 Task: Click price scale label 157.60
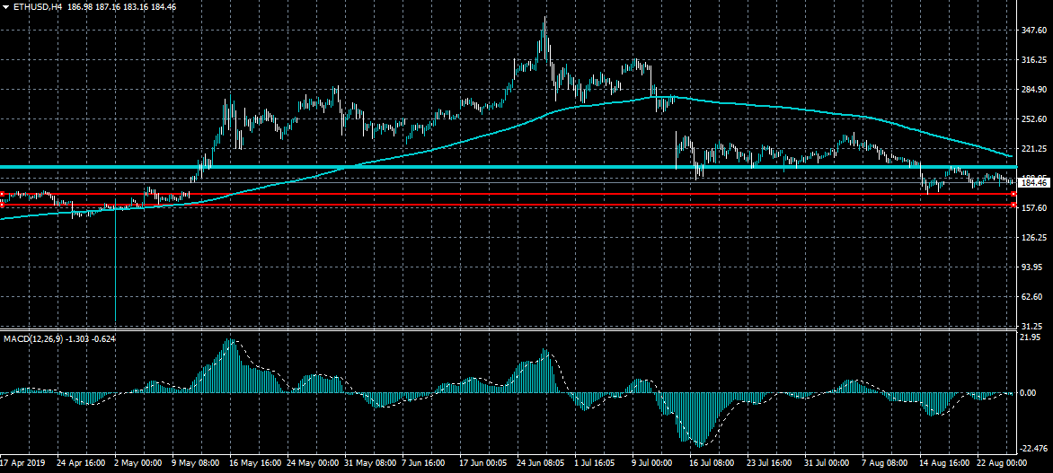(x=1033, y=208)
